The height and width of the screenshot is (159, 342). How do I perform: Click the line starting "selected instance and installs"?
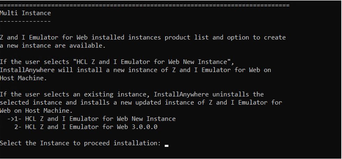pyautogui.click(x=141, y=103)
